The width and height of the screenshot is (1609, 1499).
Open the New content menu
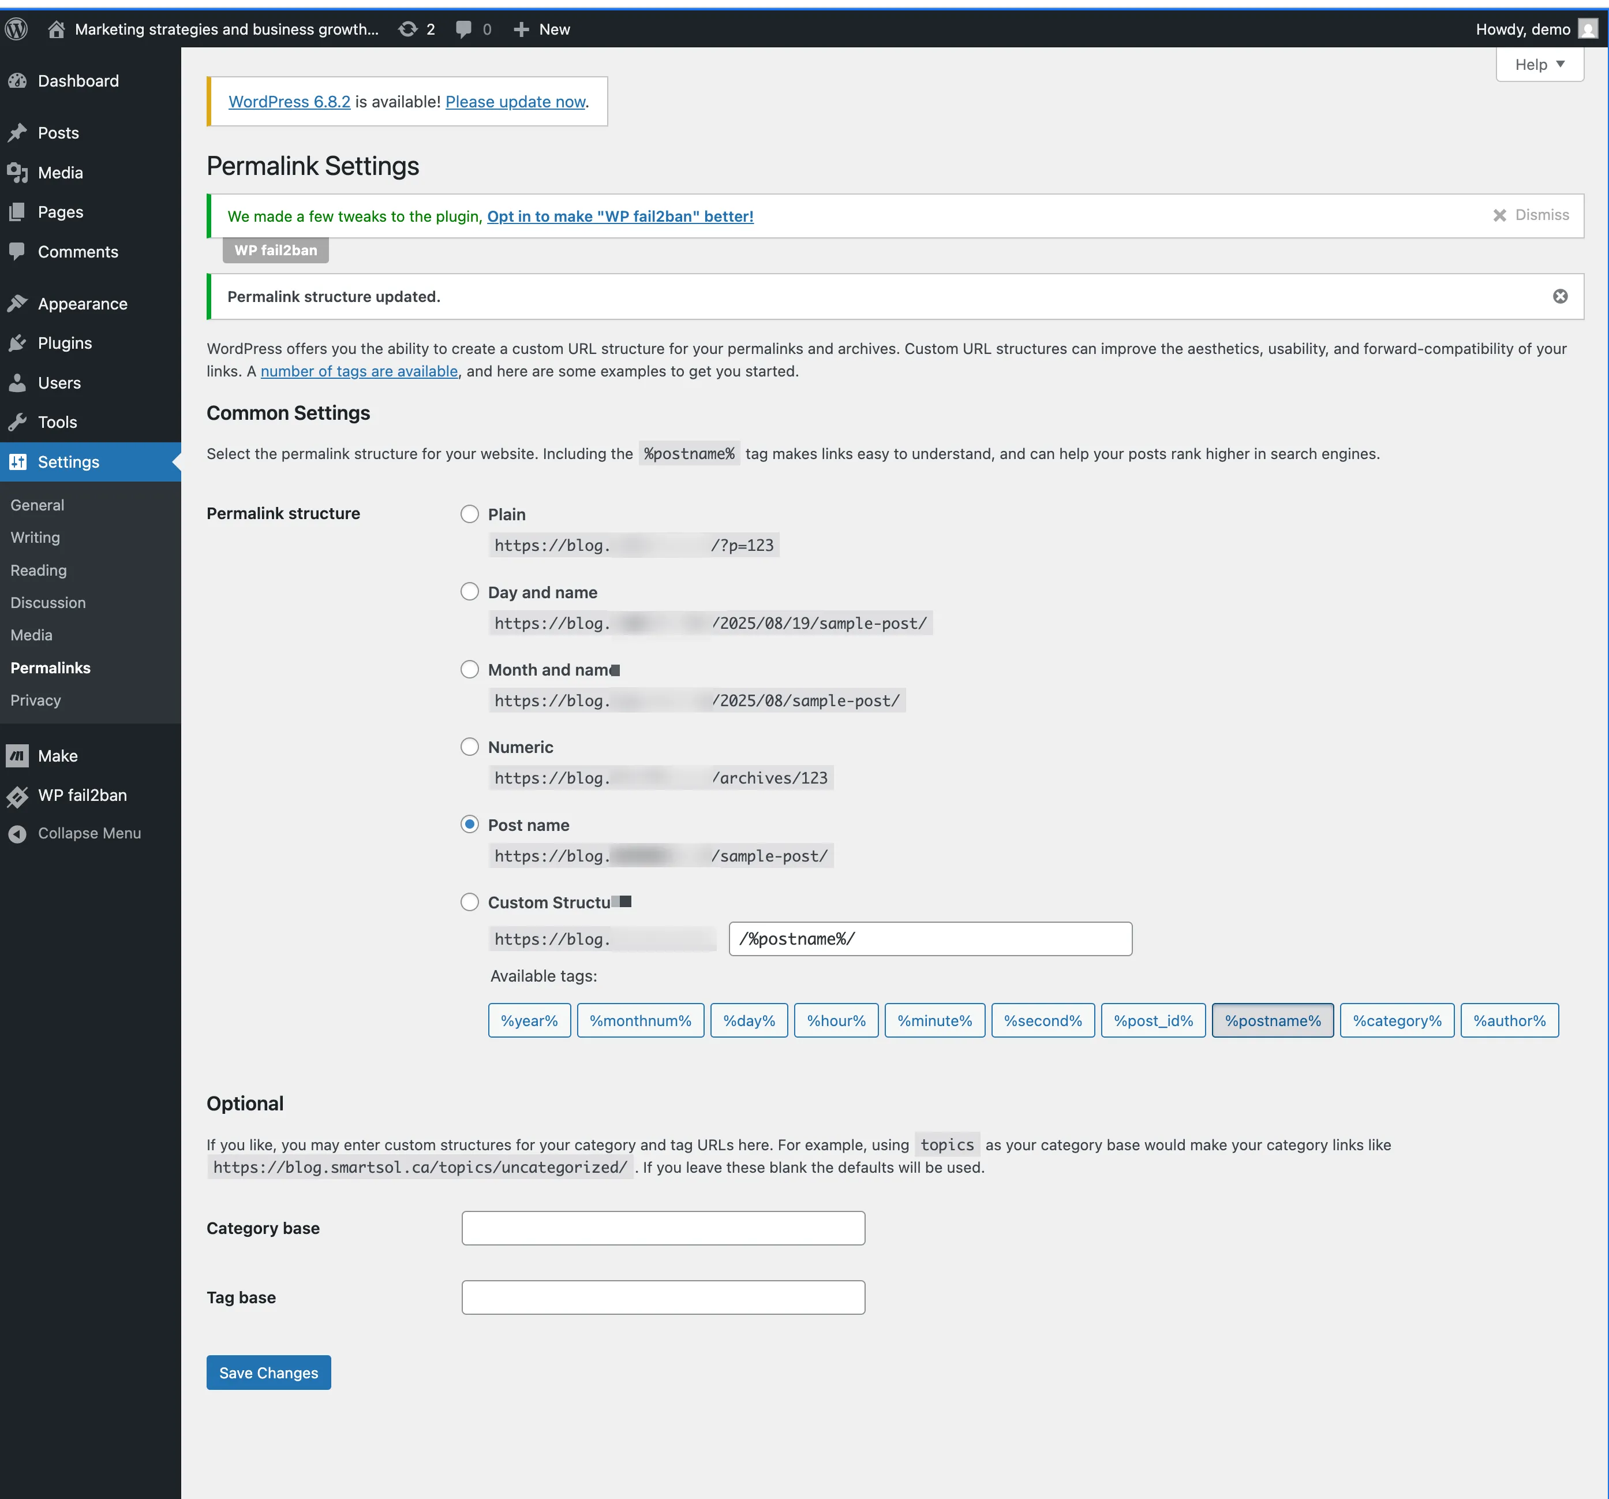[541, 29]
